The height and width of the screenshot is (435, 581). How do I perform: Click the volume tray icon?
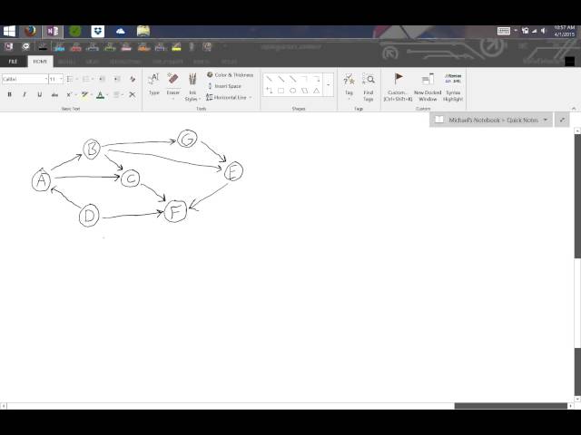pos(543,31)
